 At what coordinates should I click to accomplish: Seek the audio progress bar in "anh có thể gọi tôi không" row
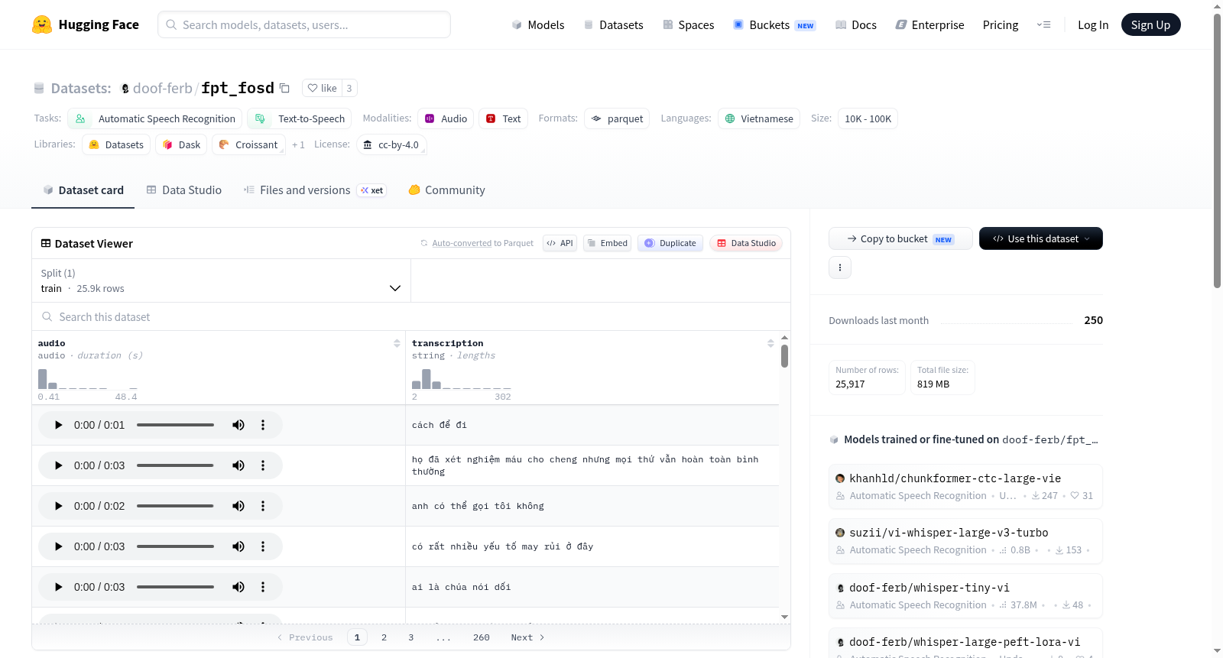pos(175,506)
